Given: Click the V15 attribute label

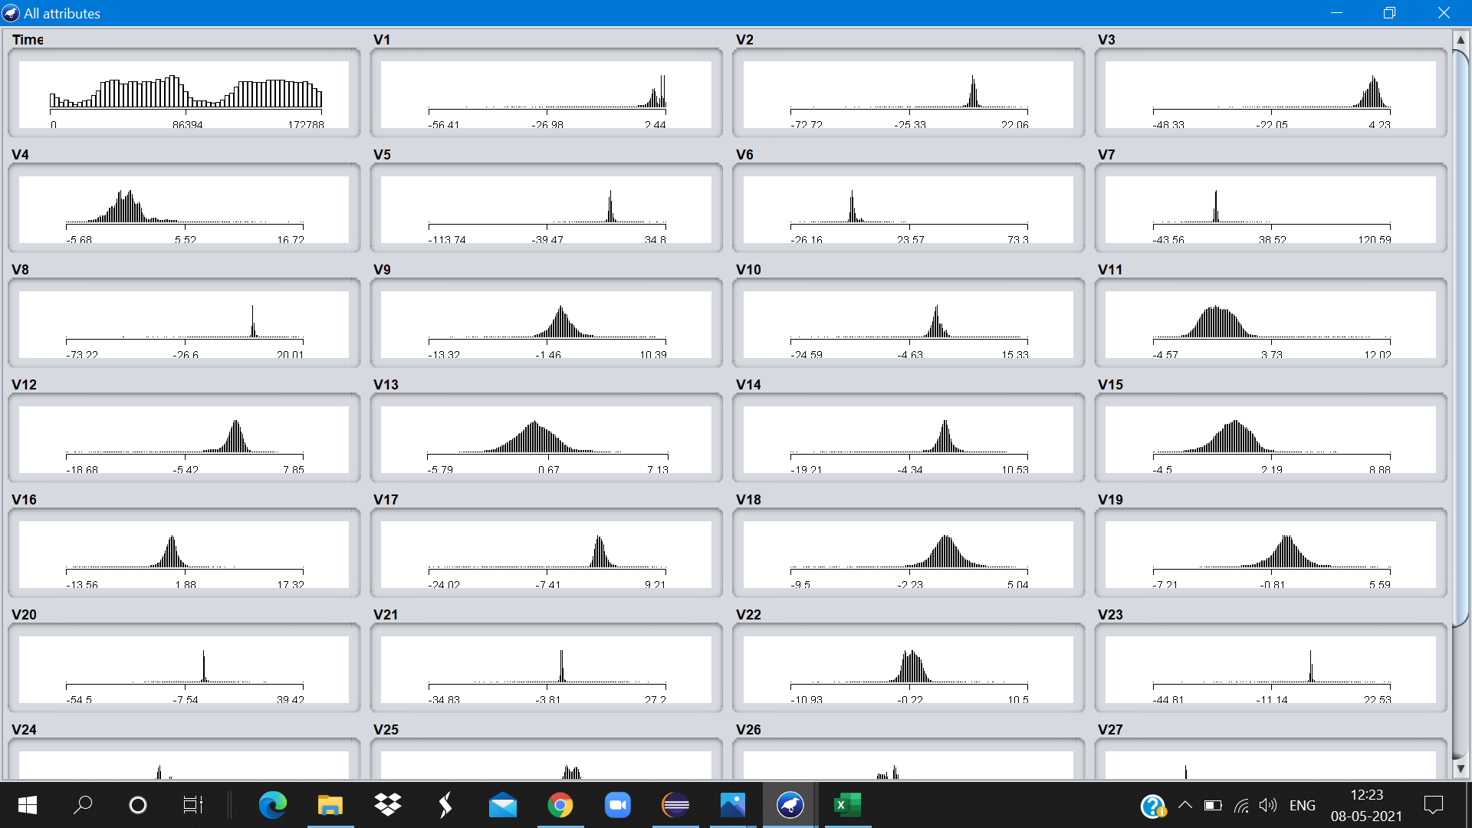Looking at the screenshot, I should pos(1110,385).
